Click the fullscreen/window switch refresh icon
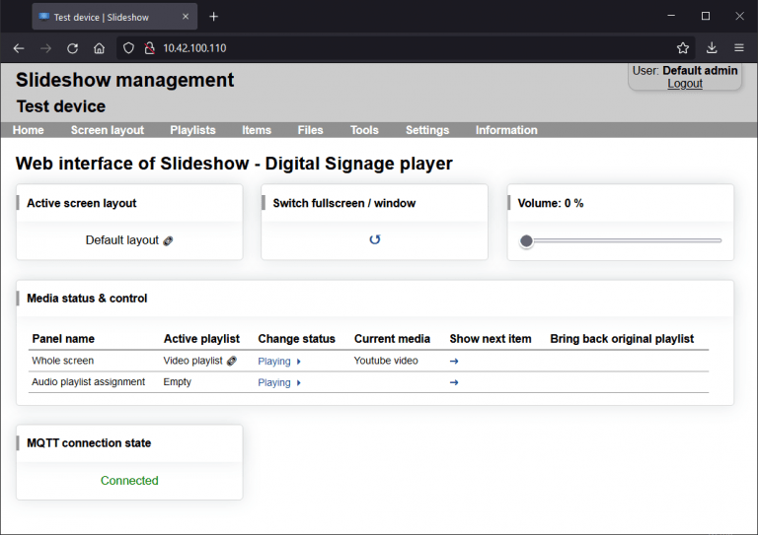Viewport: 758px width, 535px height. coord(374,239)
